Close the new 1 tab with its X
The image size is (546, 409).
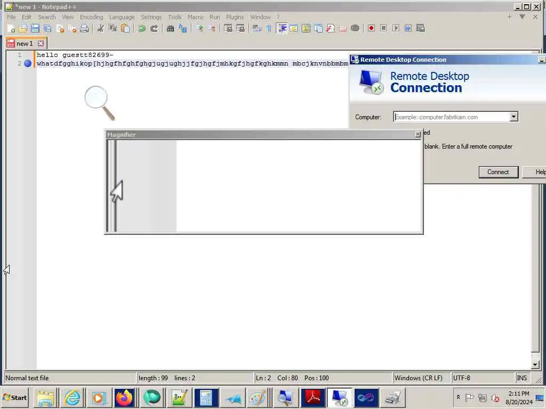41,44
